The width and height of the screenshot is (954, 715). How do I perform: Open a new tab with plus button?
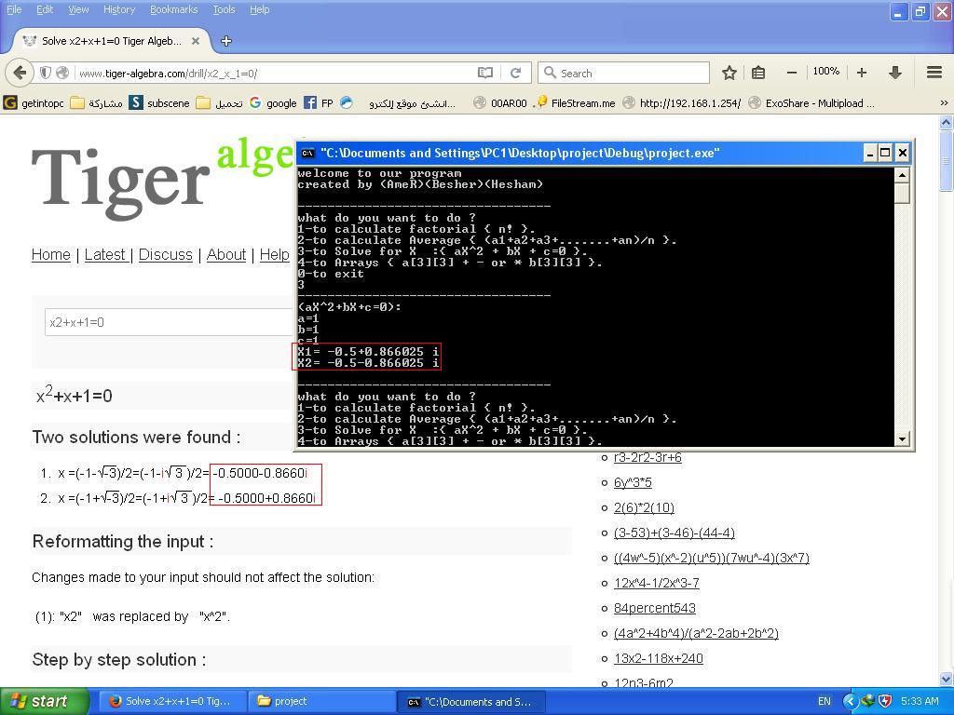226,41
